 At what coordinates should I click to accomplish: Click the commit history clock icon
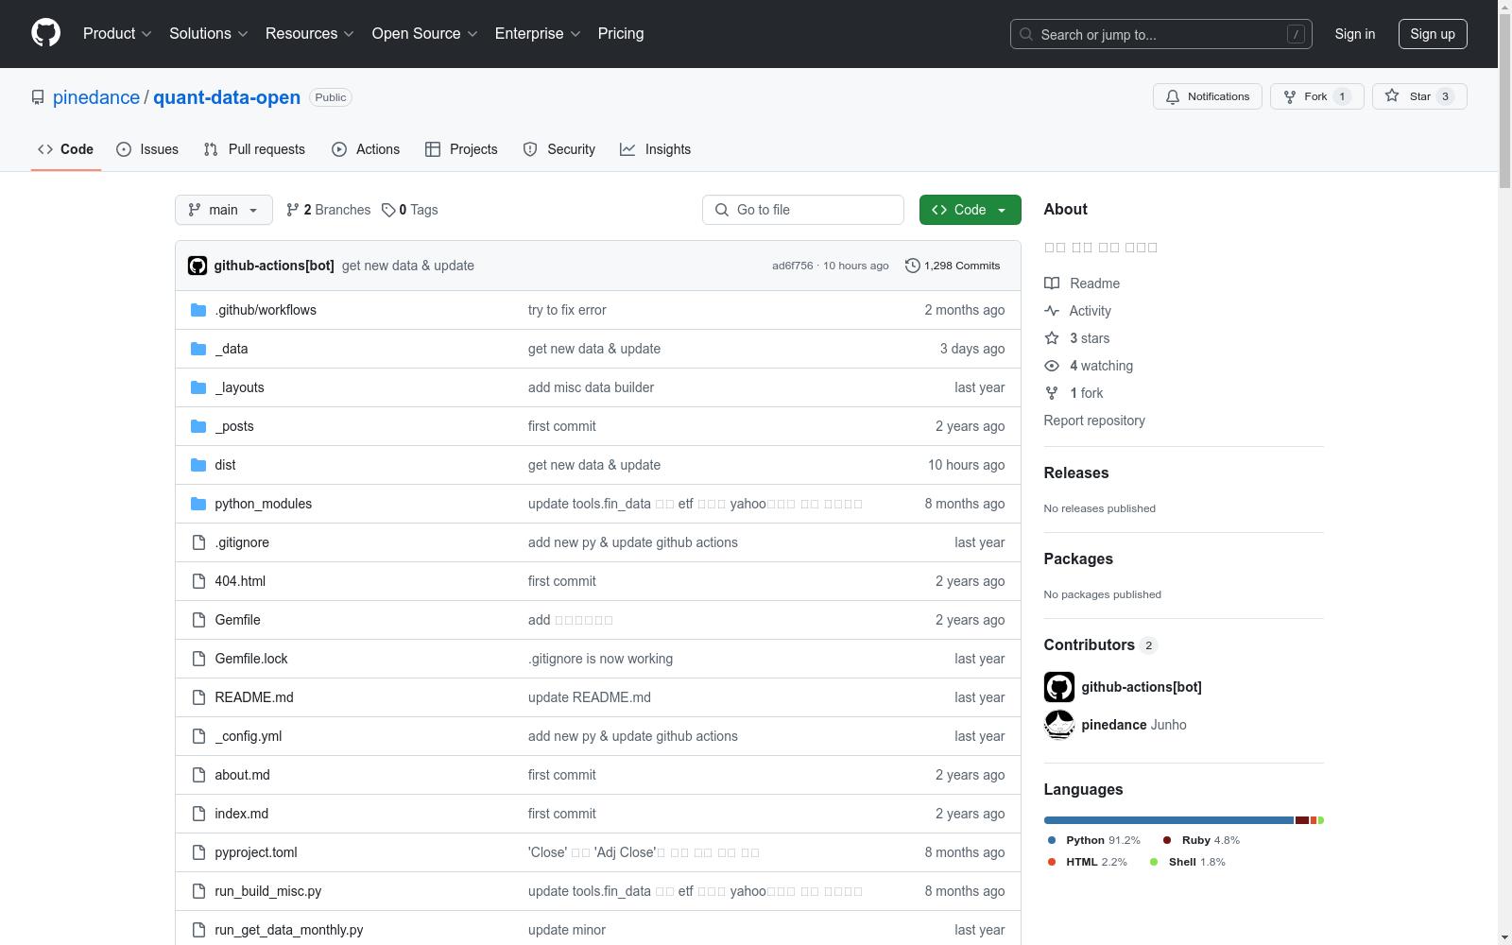coord(913,266)
